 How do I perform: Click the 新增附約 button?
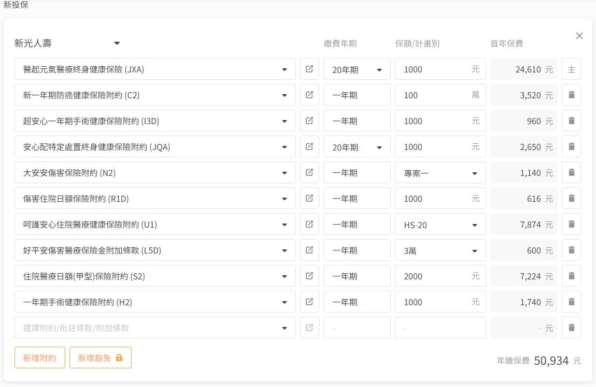coord(40,358)
